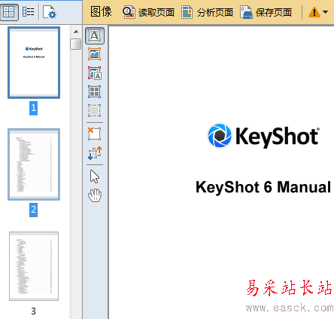Image resolution: width=334 pixels, height=319 pixels.
Task: Open the warning icon dropdown arrow
Action: tap(326, 12)
